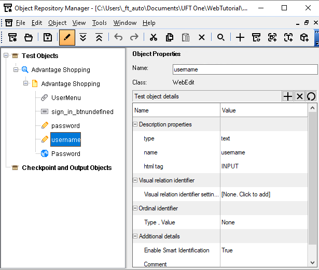Click the Paste clipboard icon
Viewport: 319px width, 270px height.
pyautogui.click(x=186, y=37)
